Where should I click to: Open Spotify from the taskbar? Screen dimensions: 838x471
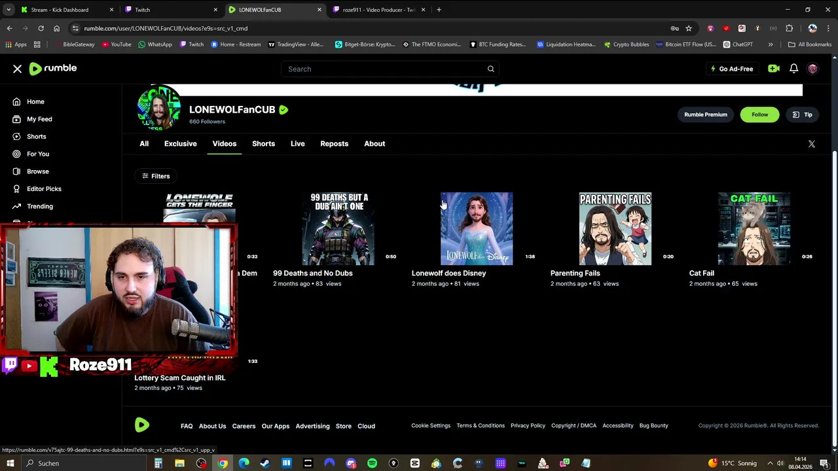point(372,463)
